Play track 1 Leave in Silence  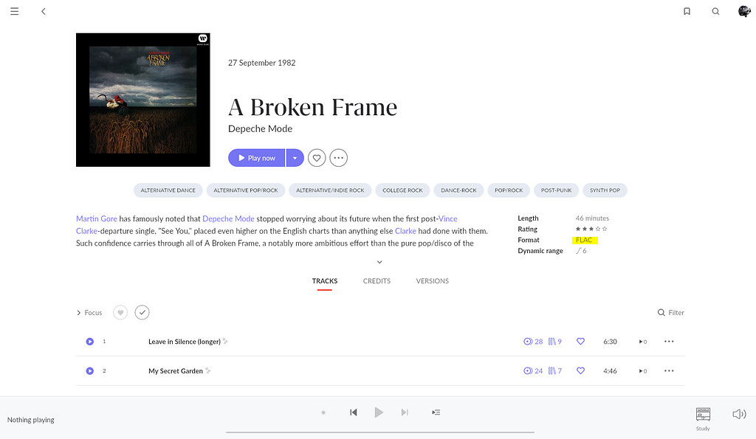tap(89, 342)
